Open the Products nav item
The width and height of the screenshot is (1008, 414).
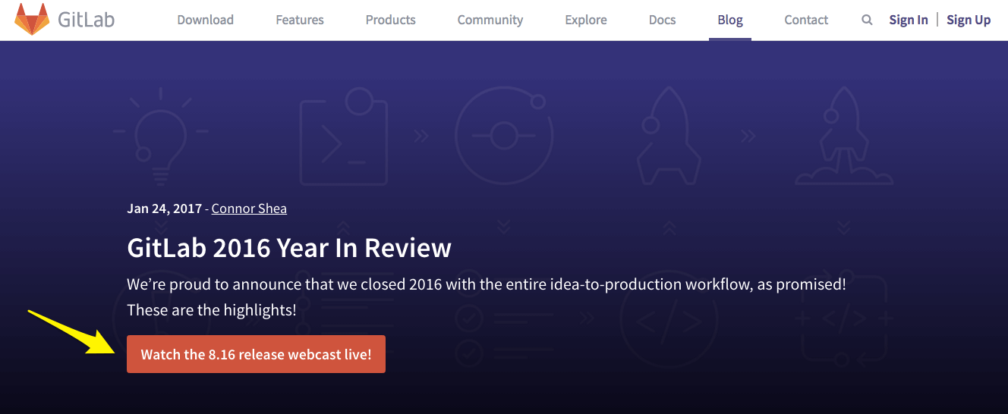coord(391,20)
